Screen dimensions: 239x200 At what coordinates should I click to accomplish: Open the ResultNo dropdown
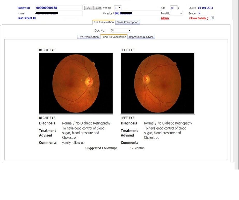click(x=177, y=13)
